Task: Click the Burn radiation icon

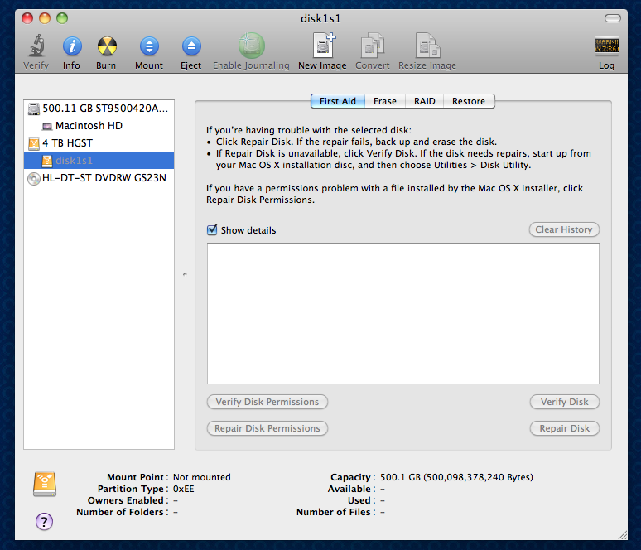Action: pos(107,46)
